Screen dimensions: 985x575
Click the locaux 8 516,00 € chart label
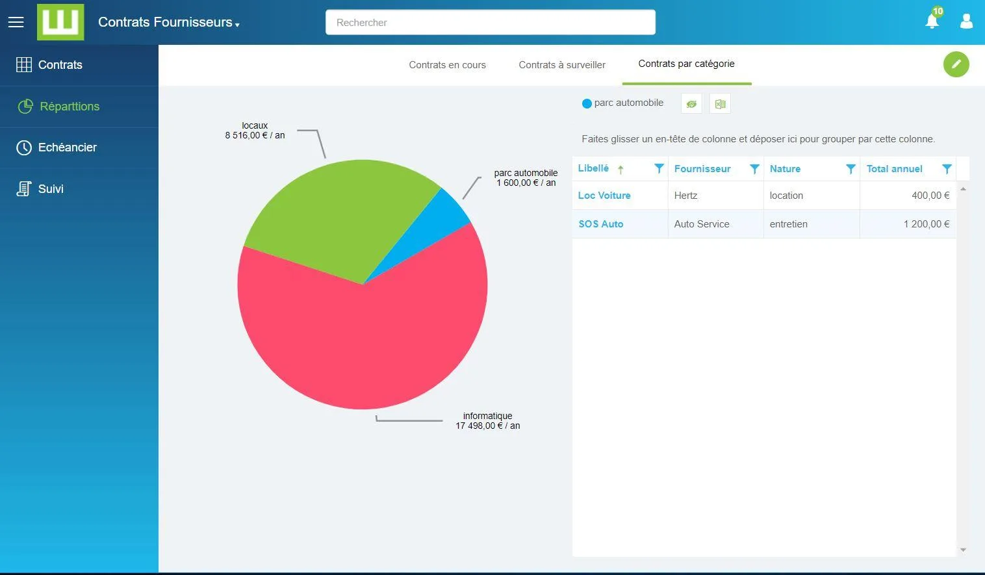[255, 131]
